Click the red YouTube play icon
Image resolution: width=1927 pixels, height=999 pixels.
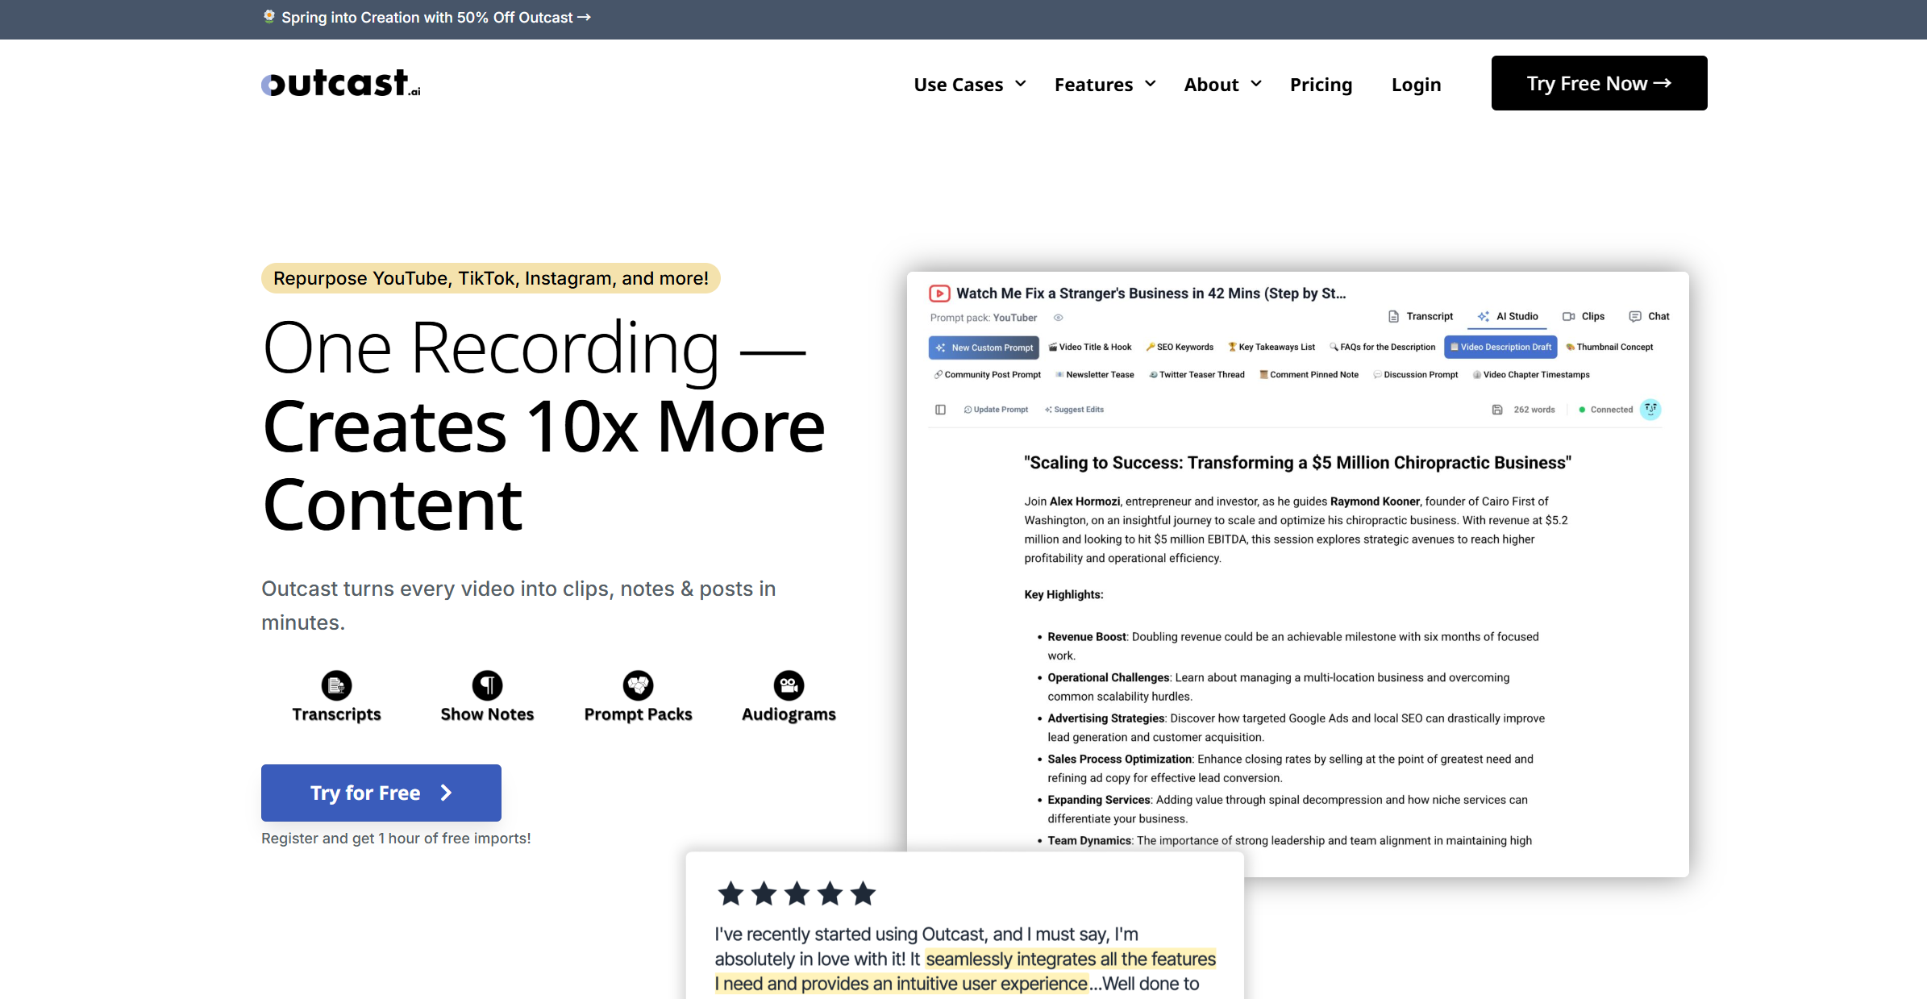coord(939,293)
